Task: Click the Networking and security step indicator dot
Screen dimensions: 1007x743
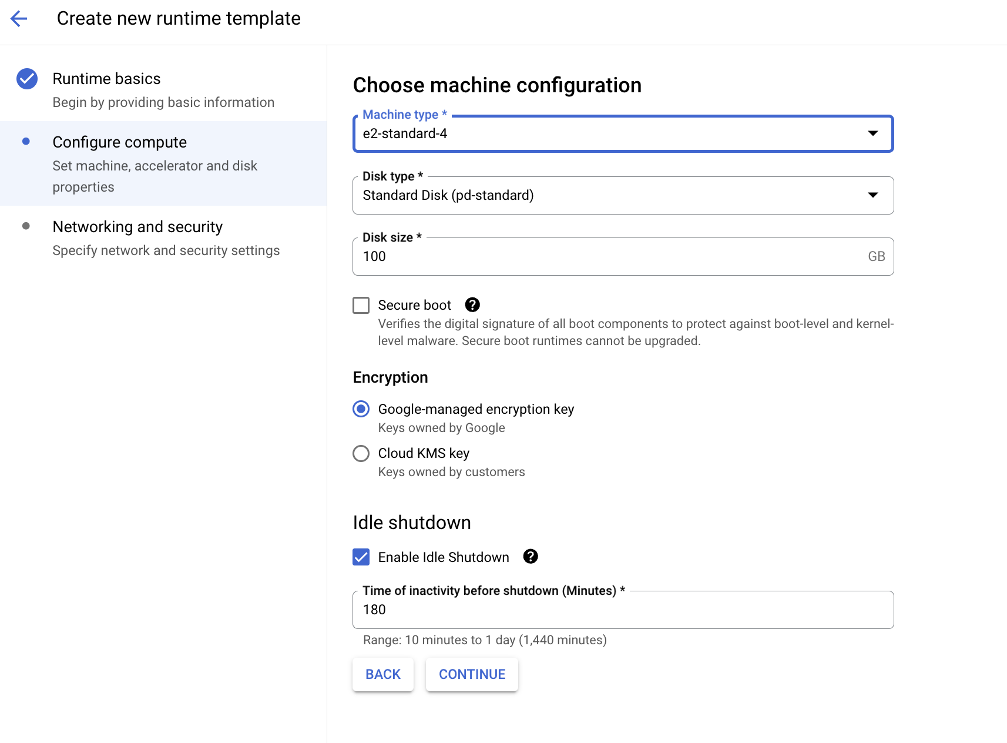Action: pos(26,225)
